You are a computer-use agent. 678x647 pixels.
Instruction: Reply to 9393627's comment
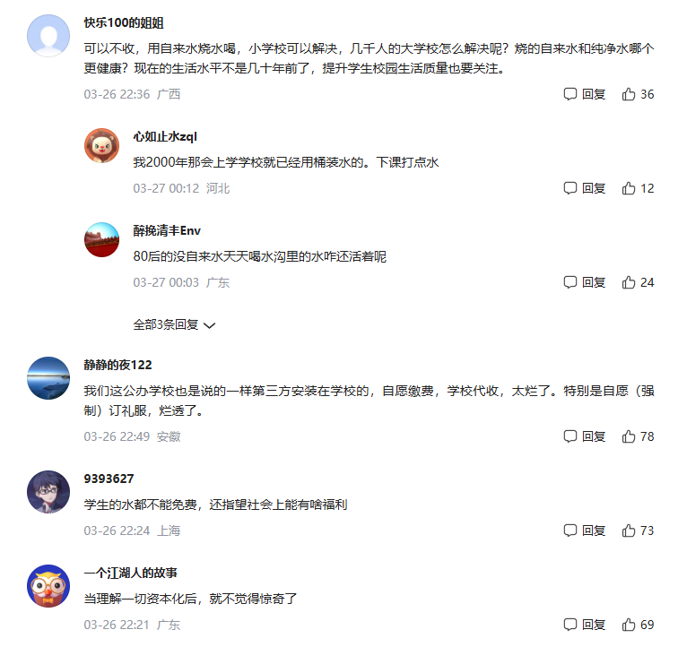[584, 531]
